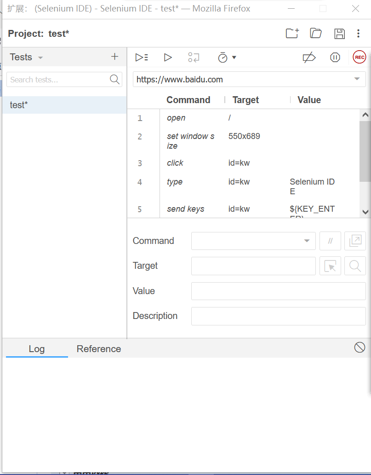
Task: Select the 'send keys' command row
Action: pos(243,209)
